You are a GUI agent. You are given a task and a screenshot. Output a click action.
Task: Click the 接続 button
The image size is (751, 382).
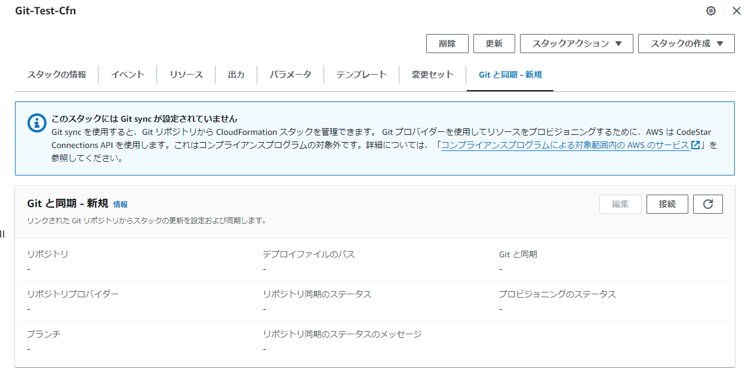click(667, 204)
